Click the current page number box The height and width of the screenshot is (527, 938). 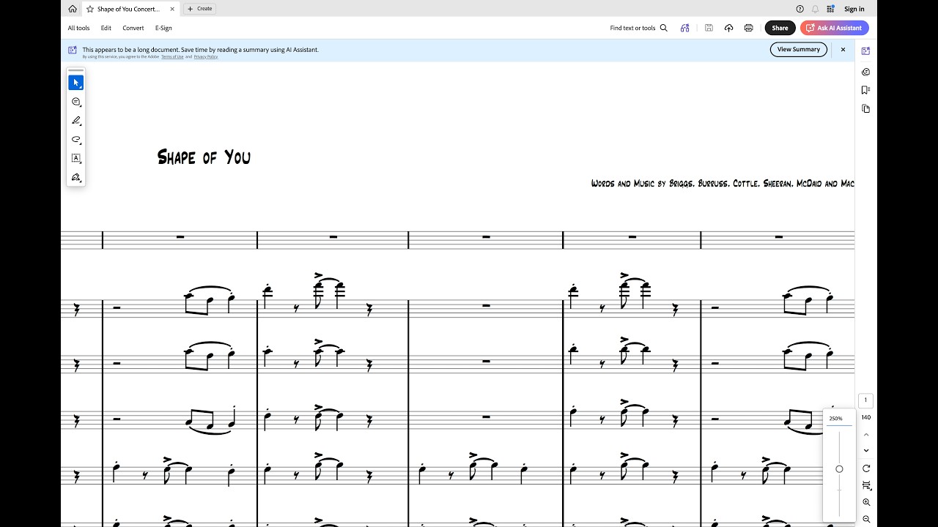[865, 400]
